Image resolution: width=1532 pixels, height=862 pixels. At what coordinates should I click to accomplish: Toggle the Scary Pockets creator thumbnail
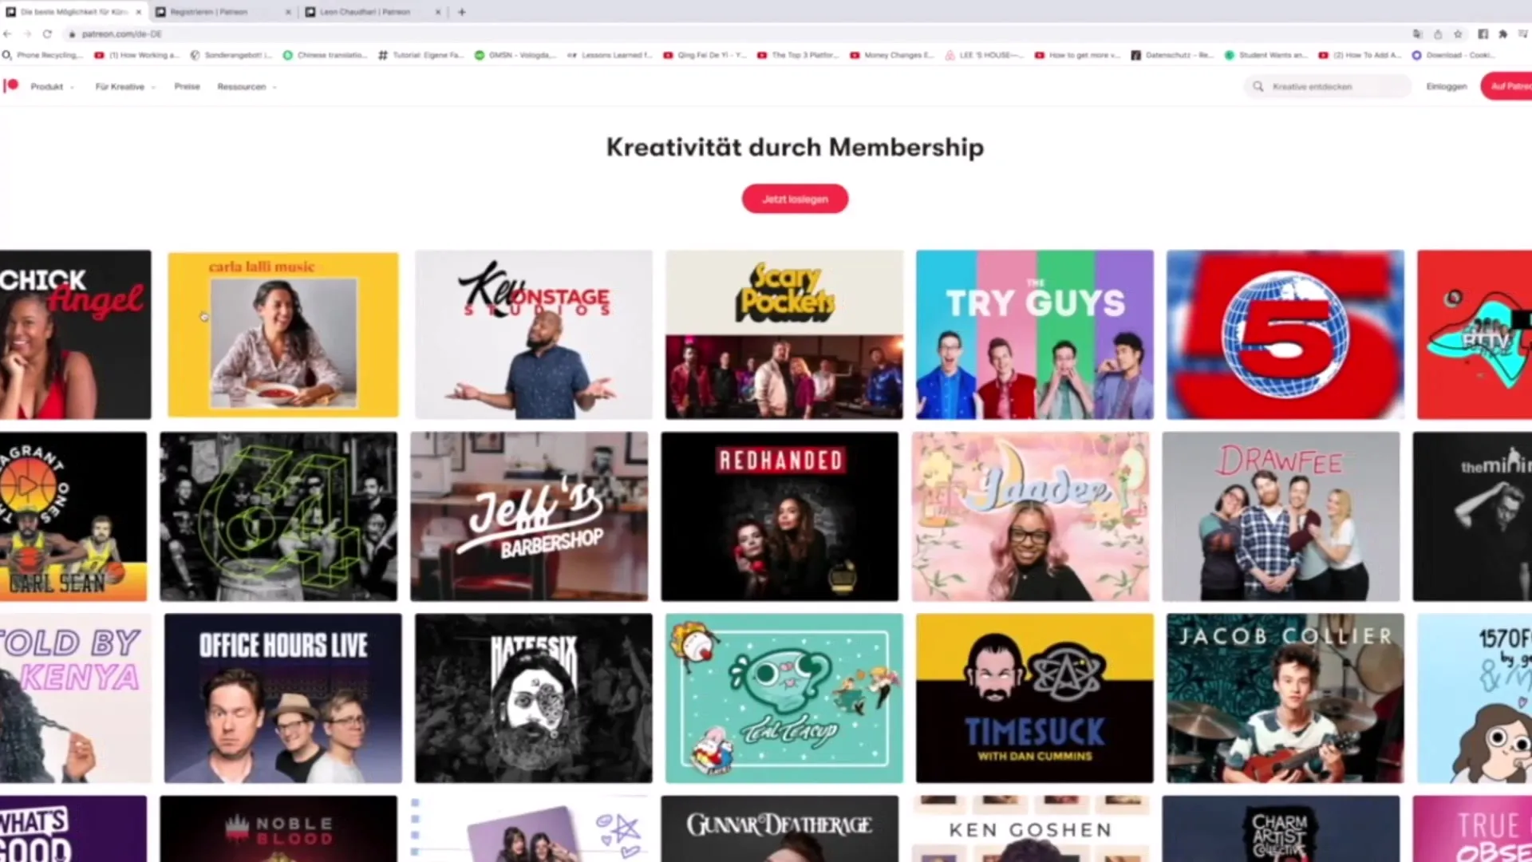[784, 334]
